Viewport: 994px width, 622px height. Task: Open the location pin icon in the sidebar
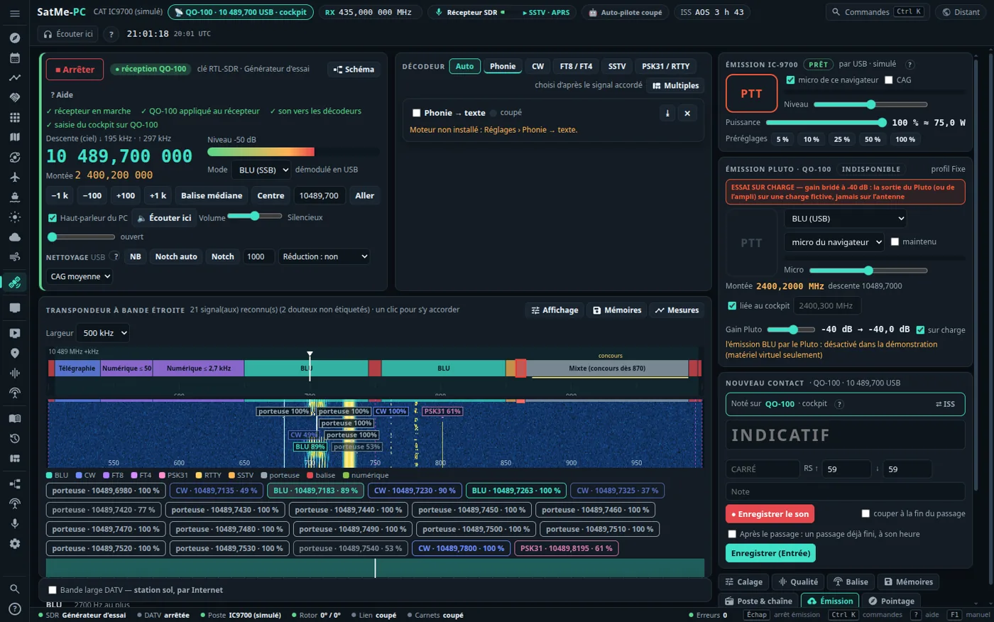point(14,353)
